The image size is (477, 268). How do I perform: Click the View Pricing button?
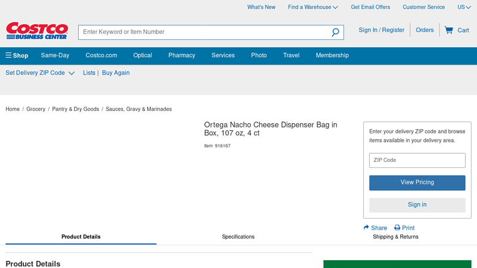click(417, 183)
